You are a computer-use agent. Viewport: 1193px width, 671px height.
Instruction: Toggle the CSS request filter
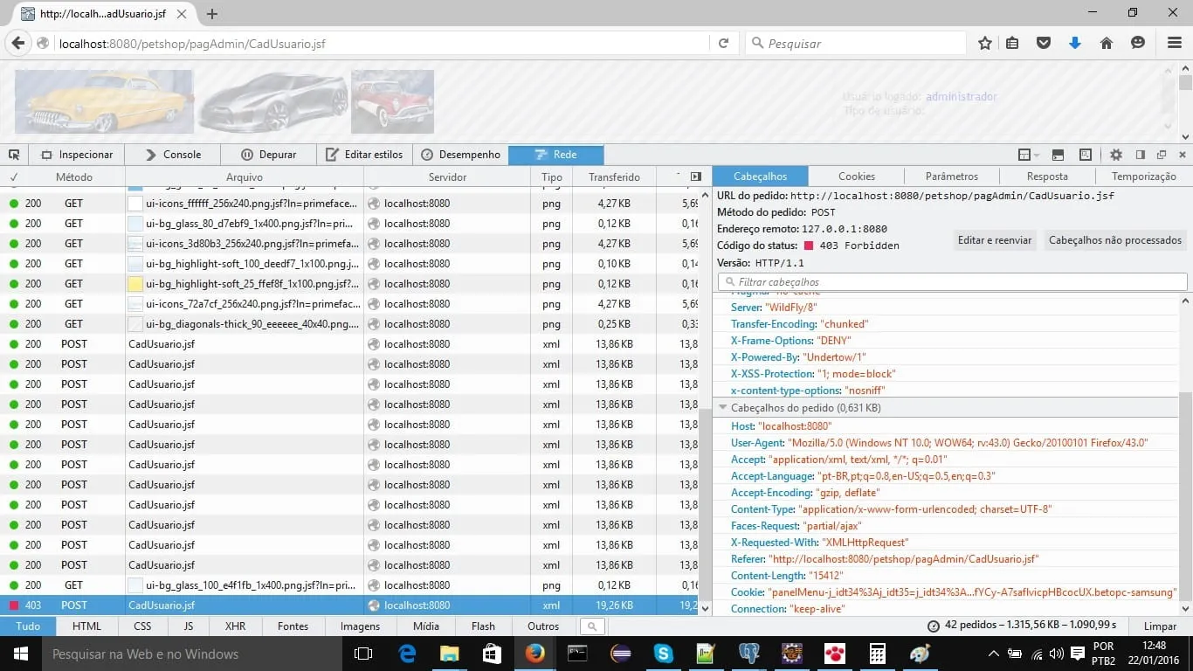142,626
